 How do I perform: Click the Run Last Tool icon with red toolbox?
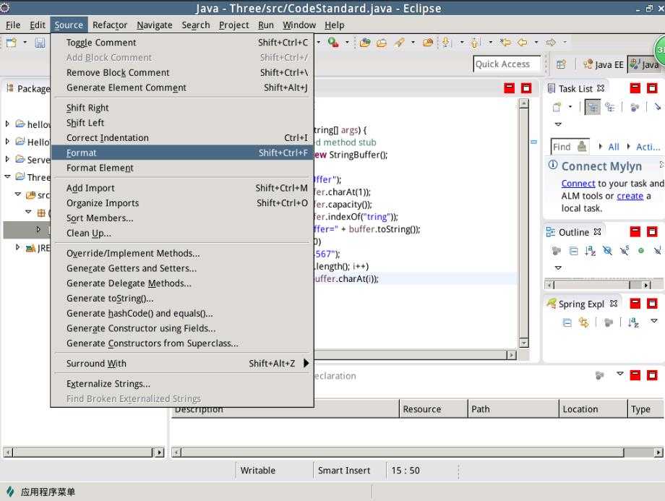[x=333, y=43]
